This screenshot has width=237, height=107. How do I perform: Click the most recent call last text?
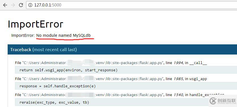click(x=55, y=50)
